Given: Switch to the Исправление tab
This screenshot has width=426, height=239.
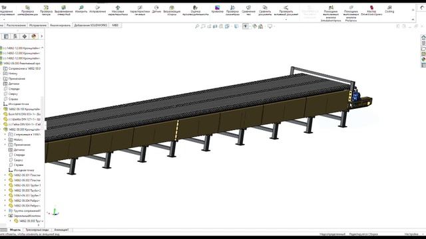Looking at the screenshot, I should click(x=38, y=25).
